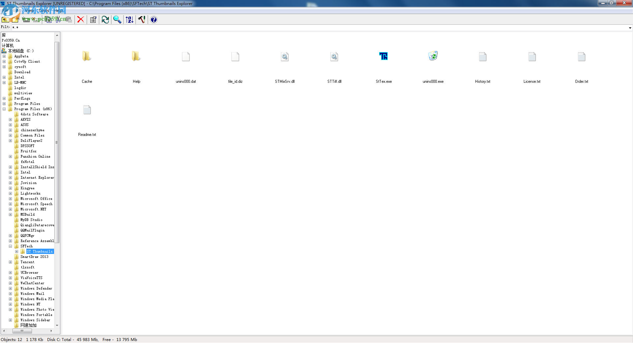The image size is (633, 343).
Task: Select the unins000.dat file icon
Action: point(186,57)
